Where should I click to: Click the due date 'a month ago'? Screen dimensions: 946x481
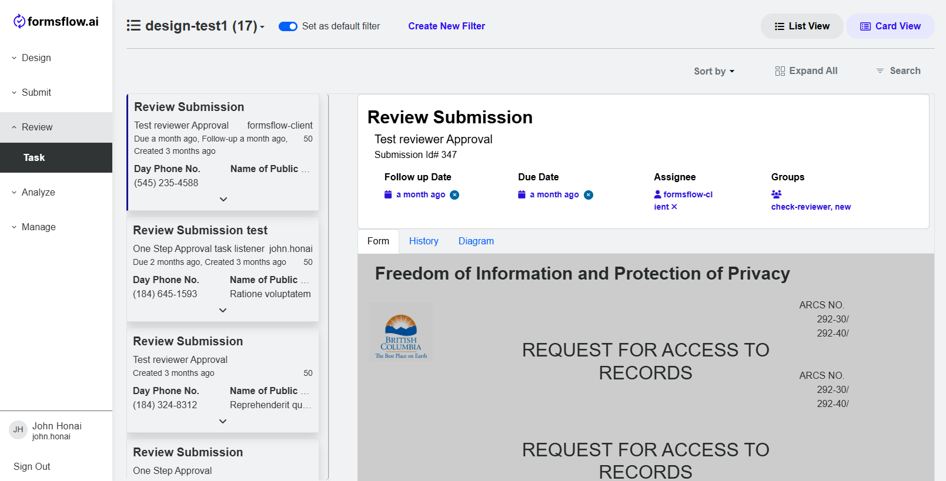(x=554, y=194)
